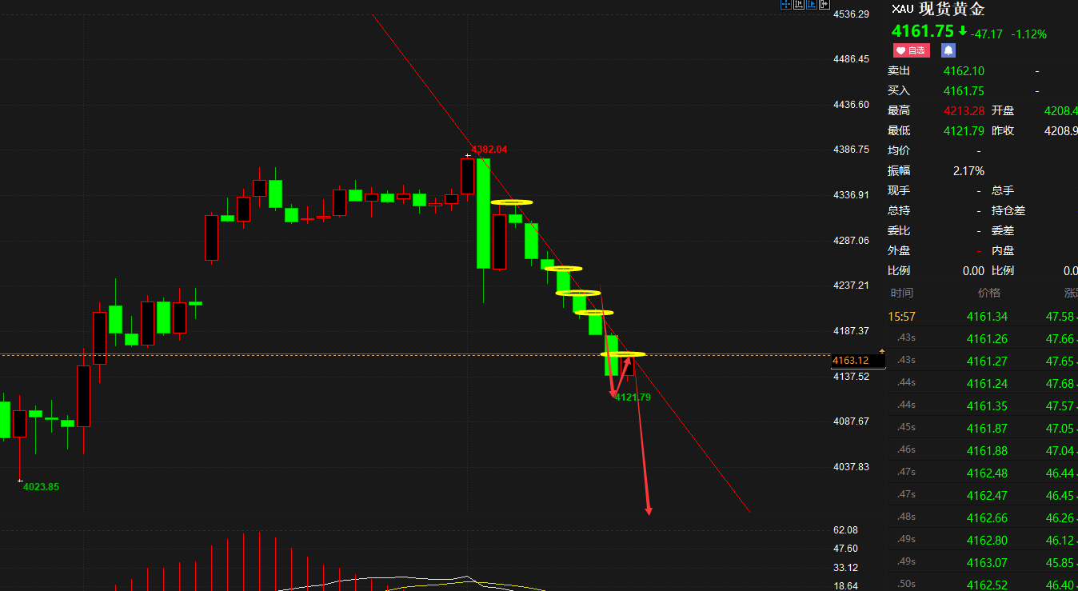Click the 4087.67 price axis label
The height and width of the screenshot is (591, 1078).
click(851, 421)
